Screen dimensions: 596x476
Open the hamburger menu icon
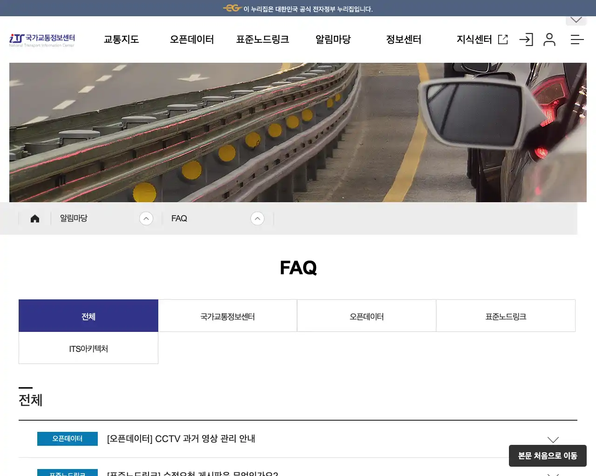point(577,40)
